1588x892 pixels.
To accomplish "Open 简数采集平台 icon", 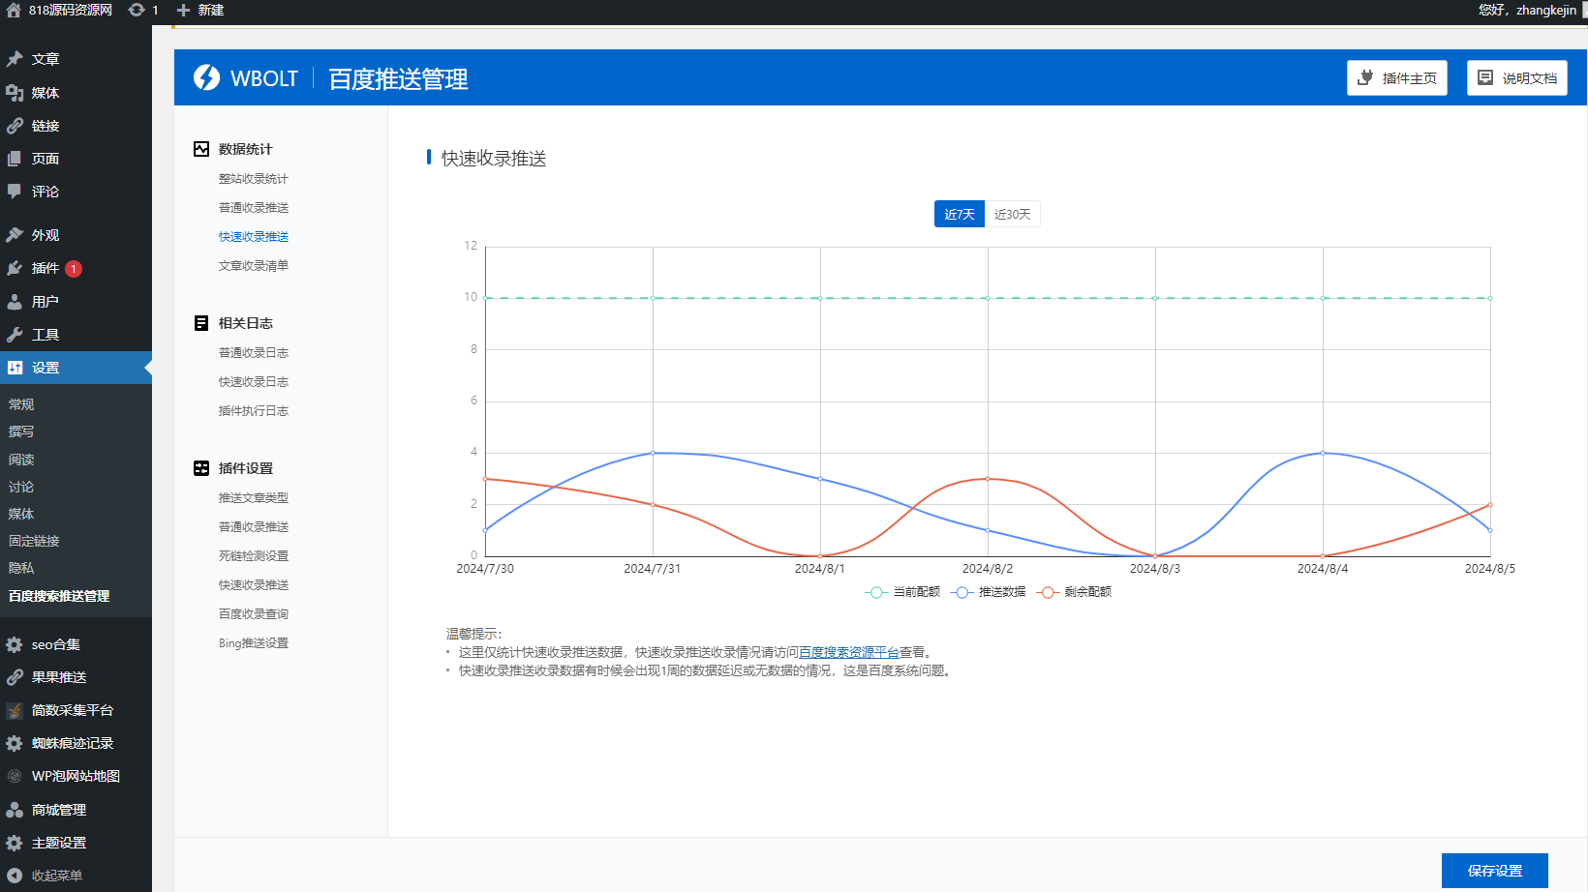I will [15, 710].
